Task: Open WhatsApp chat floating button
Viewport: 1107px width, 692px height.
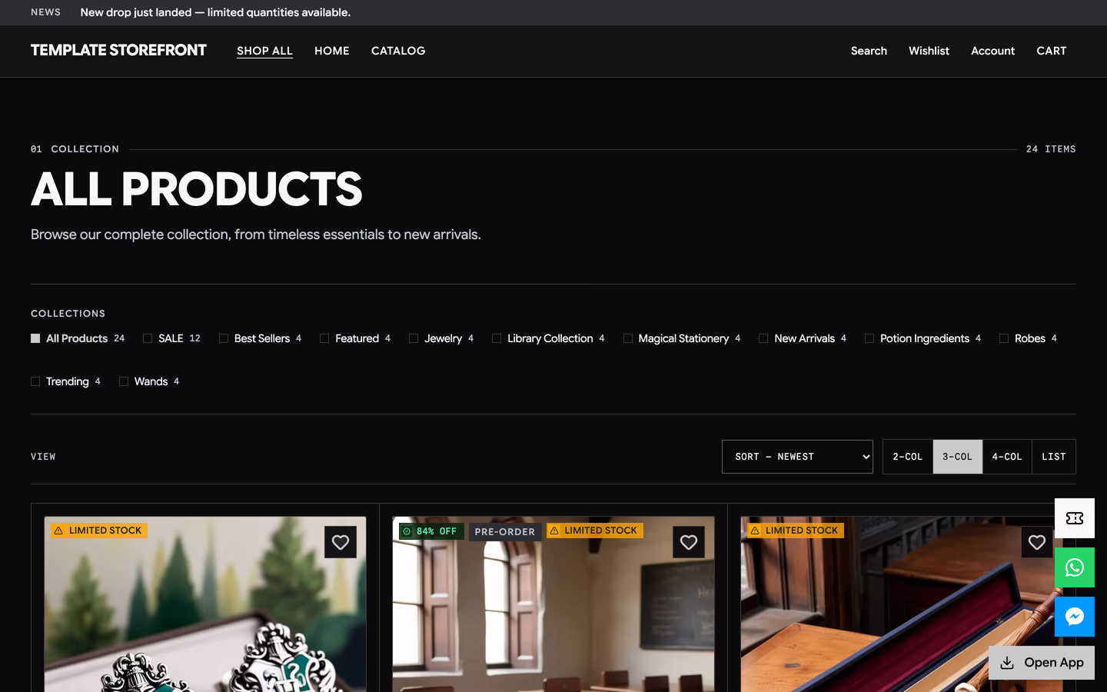Action: pyautogui.click(x=1075, y=567)
